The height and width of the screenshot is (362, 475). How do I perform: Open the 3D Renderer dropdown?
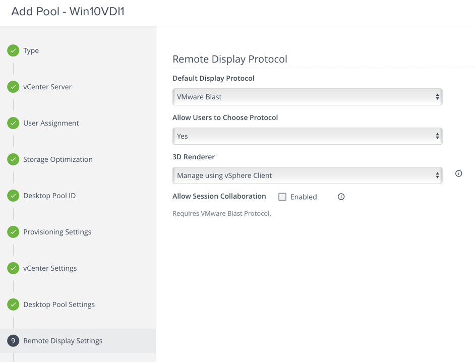point(307,175)
